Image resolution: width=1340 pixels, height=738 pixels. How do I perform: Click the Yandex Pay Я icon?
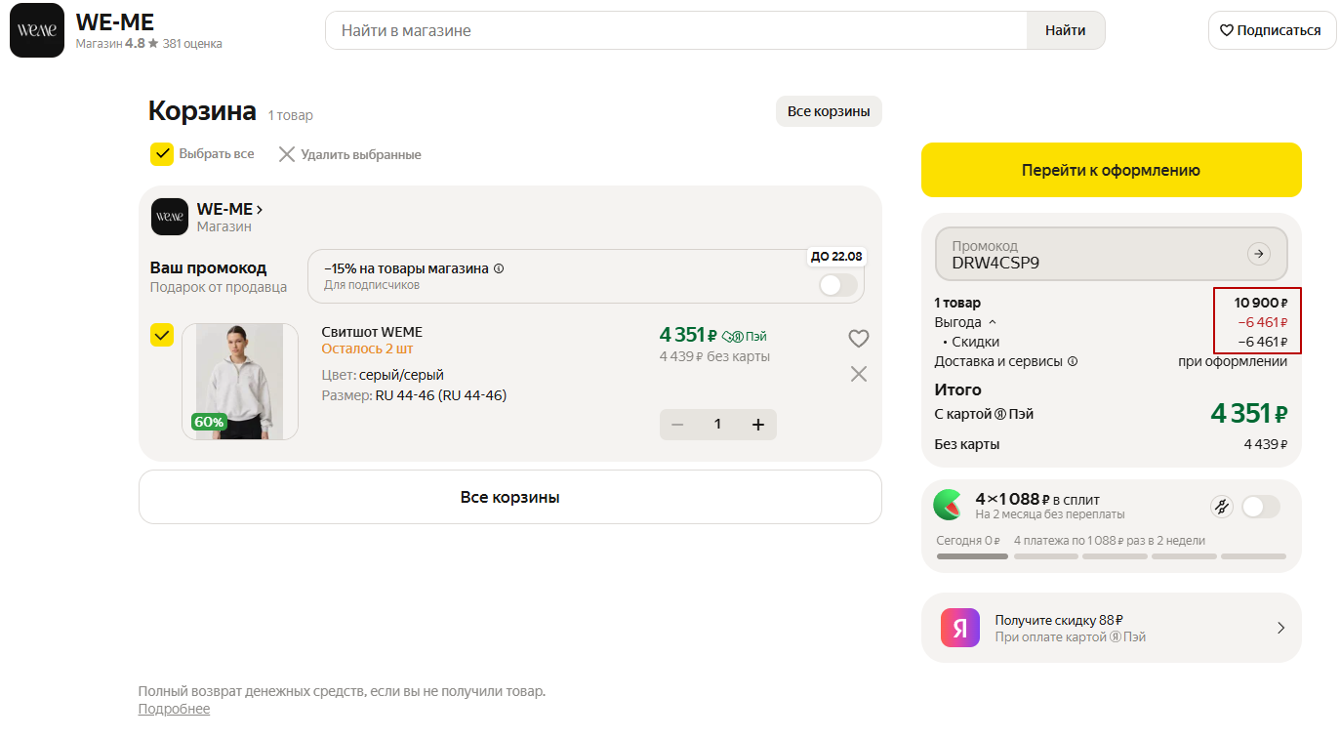pyautogui.click(x=959, y=628)
